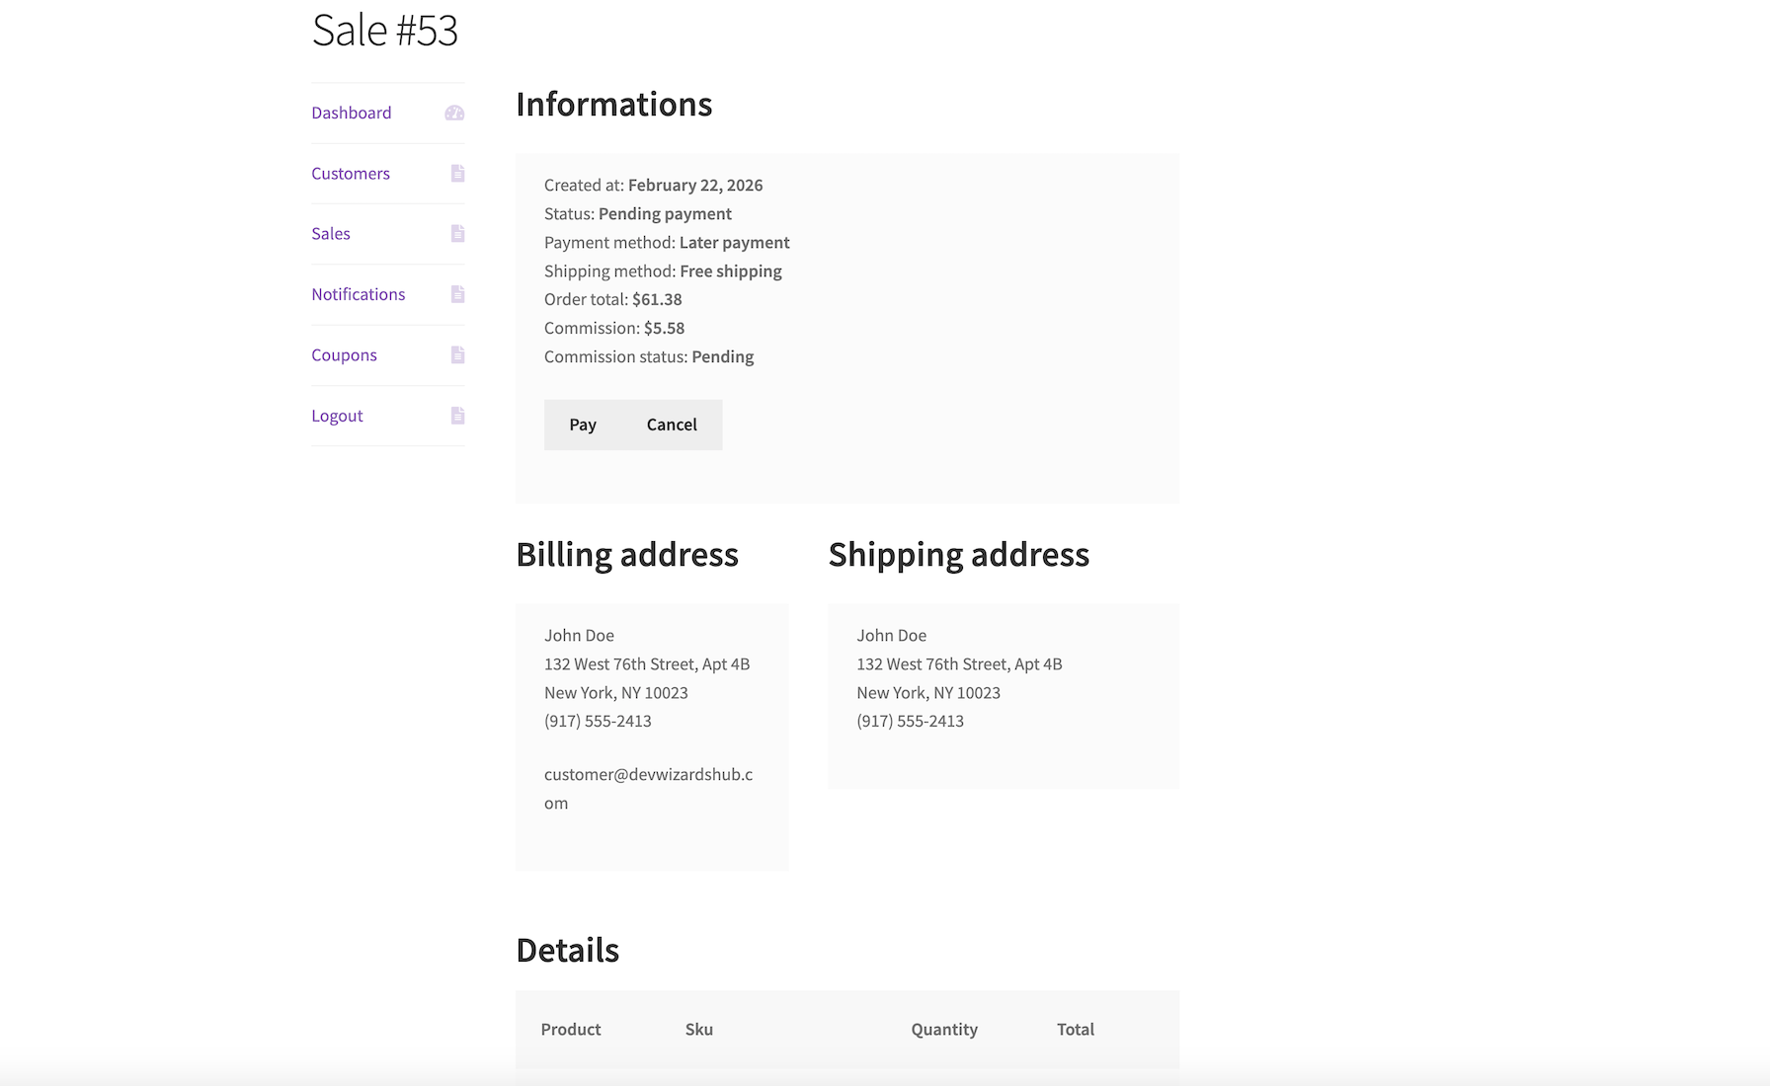The height and width of the screenshot is (1086, 1770).
Task: Click the created date February 22, 2026
Action: point(695,185)
